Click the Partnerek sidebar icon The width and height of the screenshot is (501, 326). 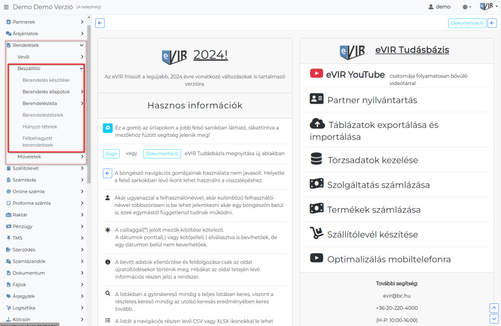[8, 22]
